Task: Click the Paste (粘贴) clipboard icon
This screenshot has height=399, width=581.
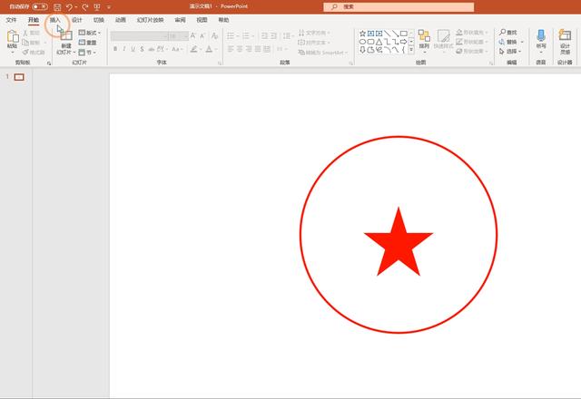Action: click(x=12, y=38)
